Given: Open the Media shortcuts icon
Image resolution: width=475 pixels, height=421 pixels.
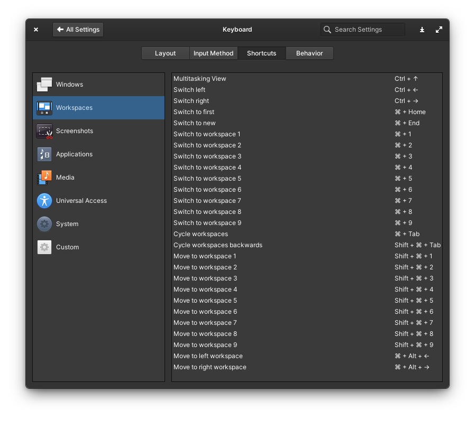Looking at the screenshot, I should 44,177.
